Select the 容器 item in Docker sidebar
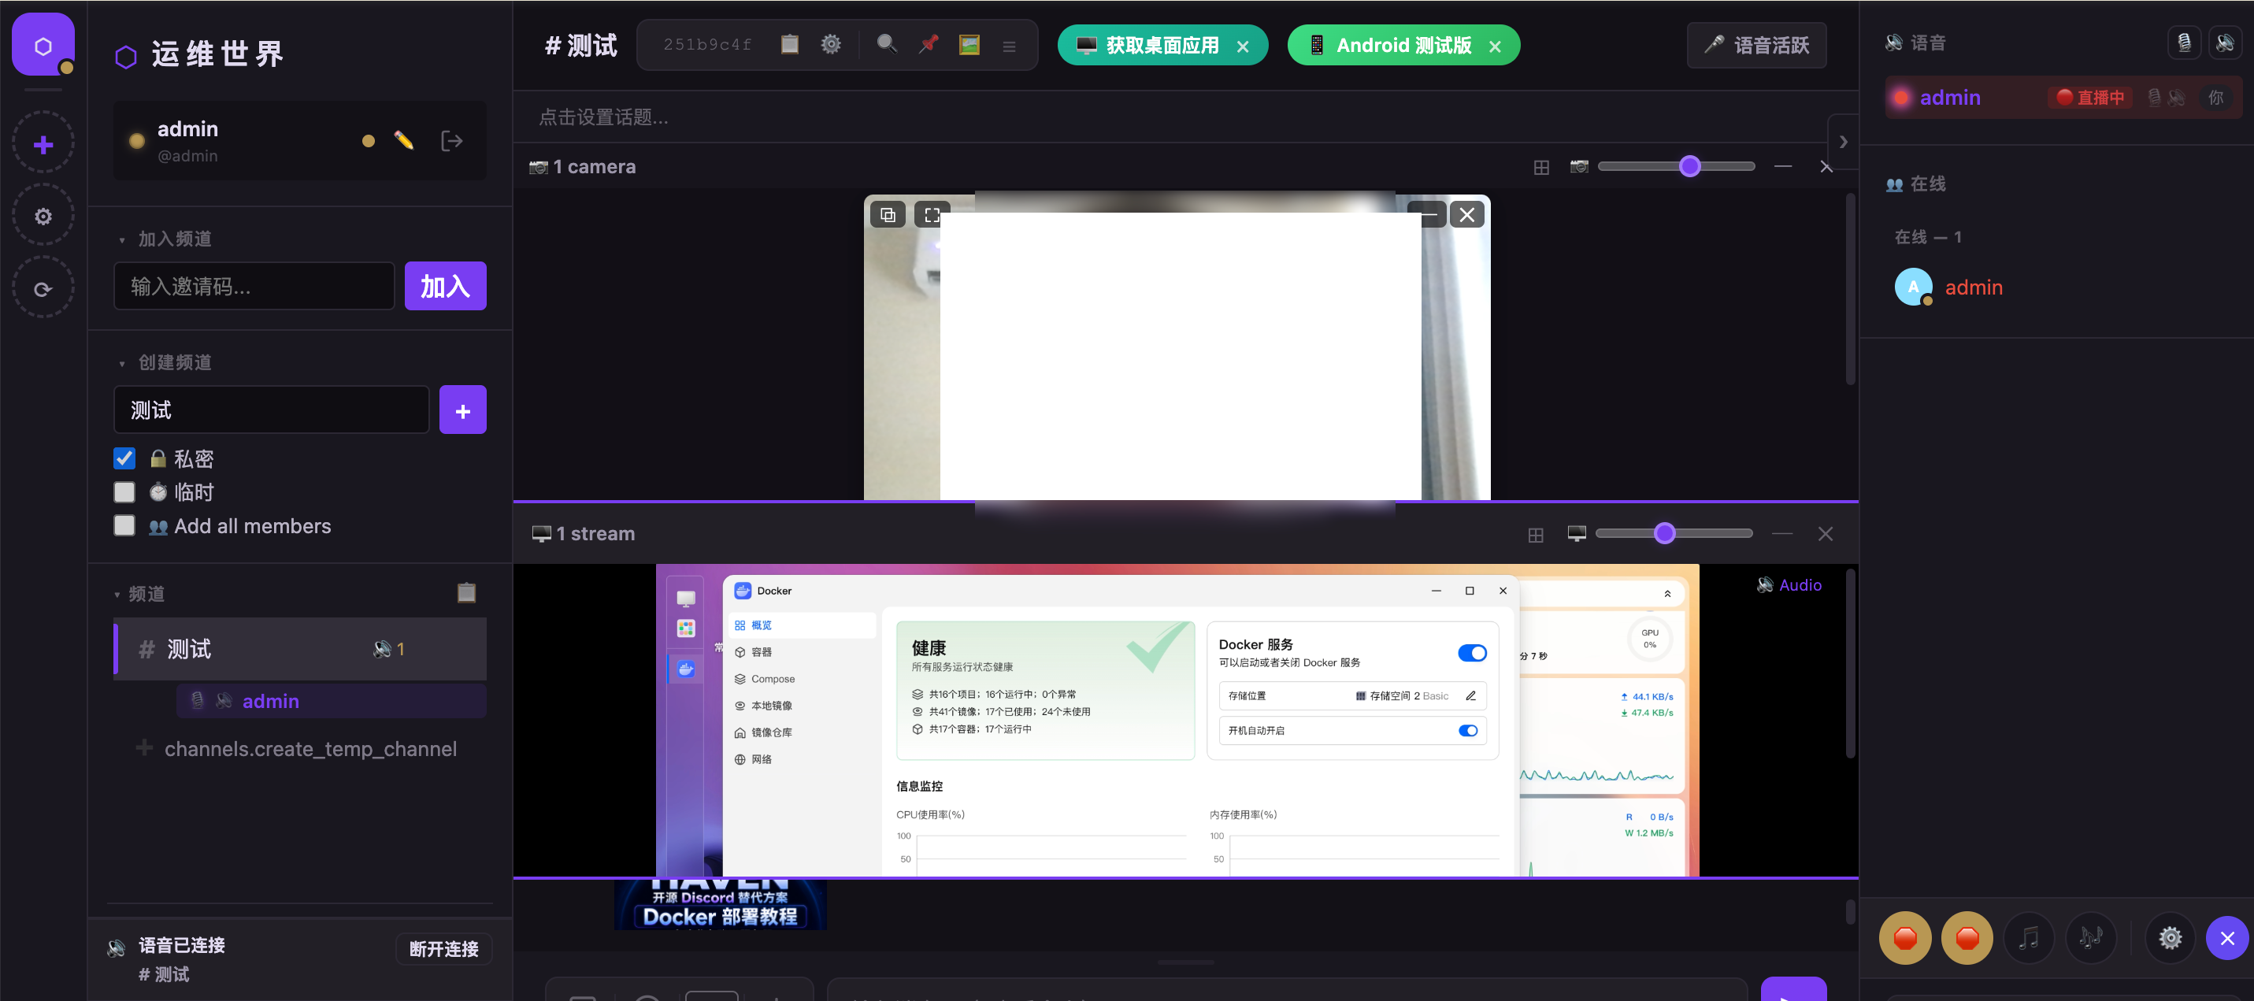Viewport: 2254px width, 1001px height. pyautogui.click(x=802, y=653)
